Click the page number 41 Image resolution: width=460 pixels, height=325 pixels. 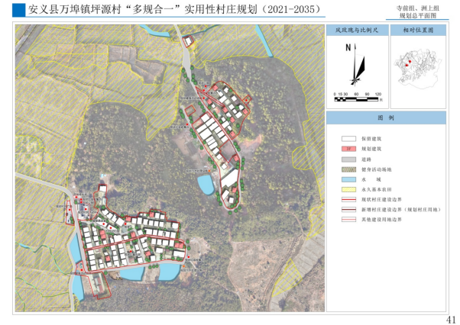click(451, 319)
